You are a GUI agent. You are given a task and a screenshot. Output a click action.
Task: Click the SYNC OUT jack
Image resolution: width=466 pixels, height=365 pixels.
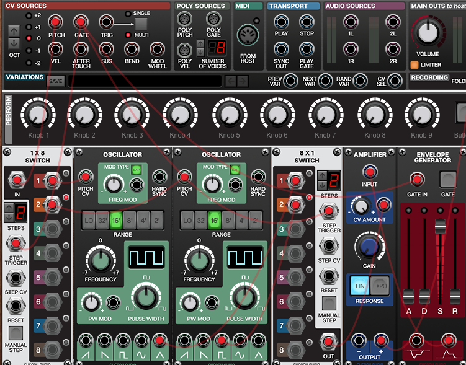pyautogui.click(x=281, y=49)
